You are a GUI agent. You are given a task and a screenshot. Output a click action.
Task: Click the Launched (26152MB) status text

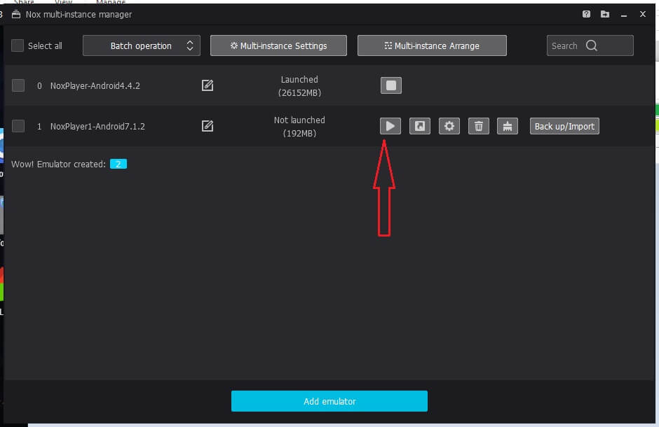pos(299,86)
